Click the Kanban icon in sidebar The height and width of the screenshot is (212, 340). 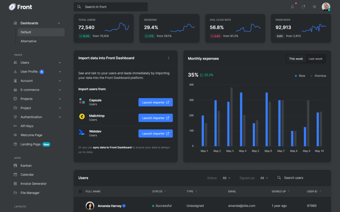click(15, 166)
